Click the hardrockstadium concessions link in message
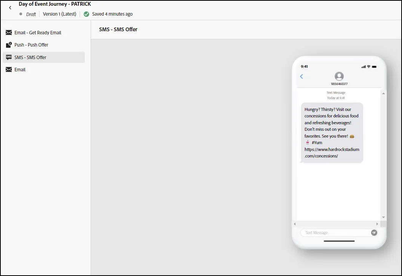This screenshot has height=276, width=402. click(332, 152)
